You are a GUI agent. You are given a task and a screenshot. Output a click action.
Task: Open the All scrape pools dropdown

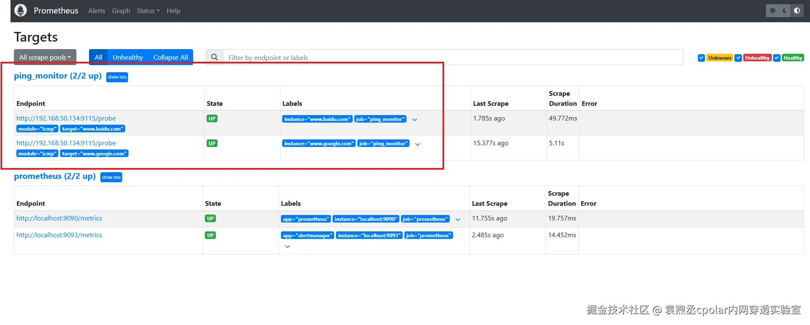pyautogui.click(x=45, y=57)
